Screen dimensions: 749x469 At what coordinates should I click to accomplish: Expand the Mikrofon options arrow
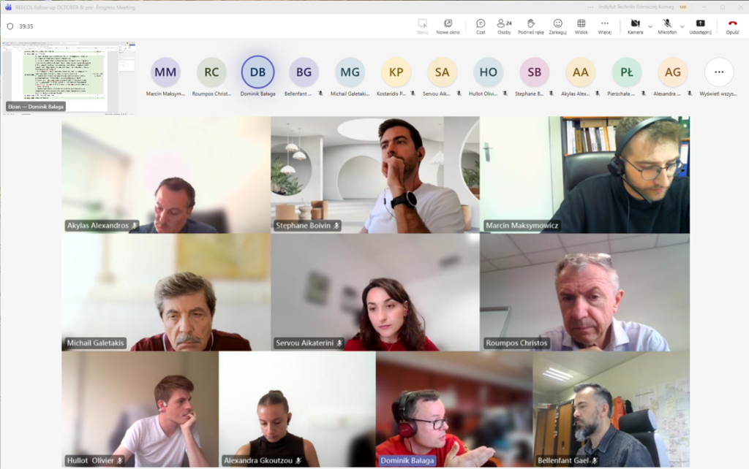pyautogui.click(x=682, y=26)
